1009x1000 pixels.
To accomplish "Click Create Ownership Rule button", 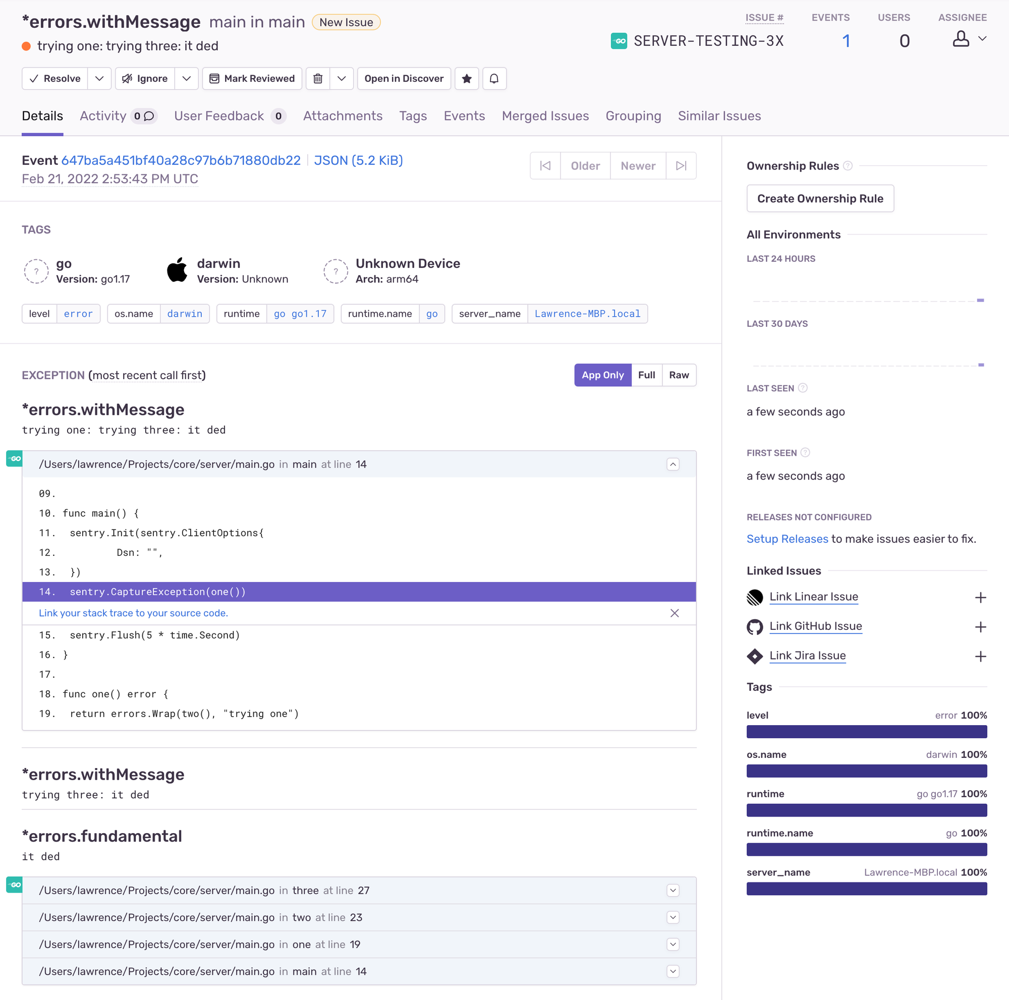I will coord(819,198).
